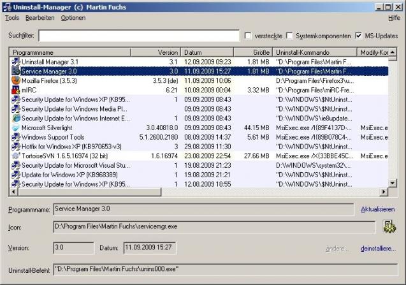Click the Datum field below the list
This screenshot has height=285, width=406.
(x=150, y=248)
